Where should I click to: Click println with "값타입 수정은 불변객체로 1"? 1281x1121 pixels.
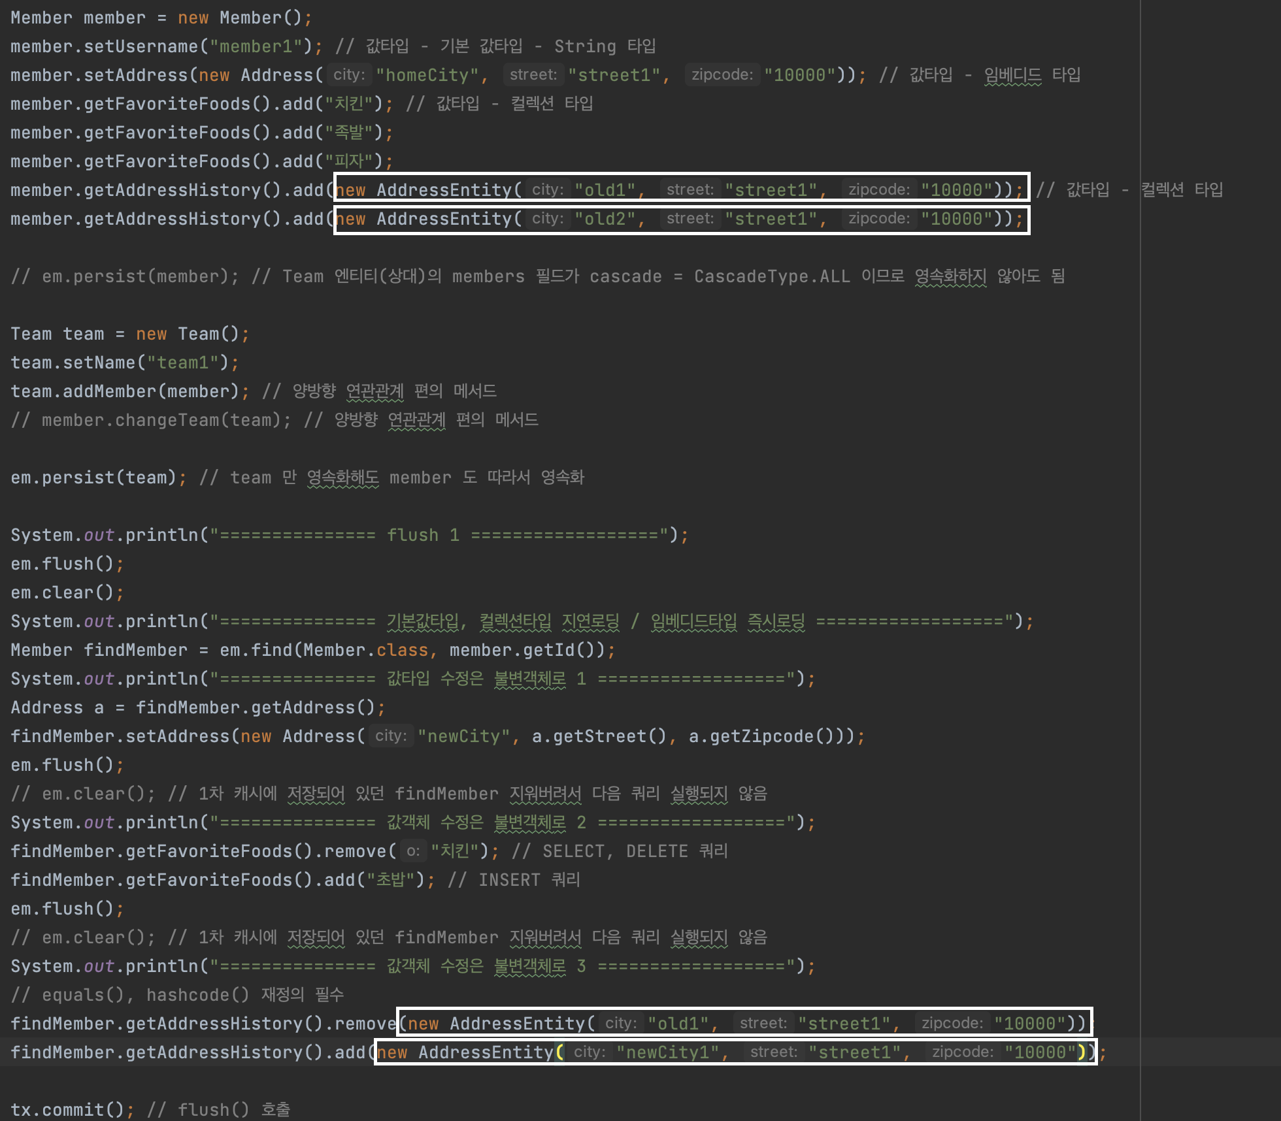point(413,679)
